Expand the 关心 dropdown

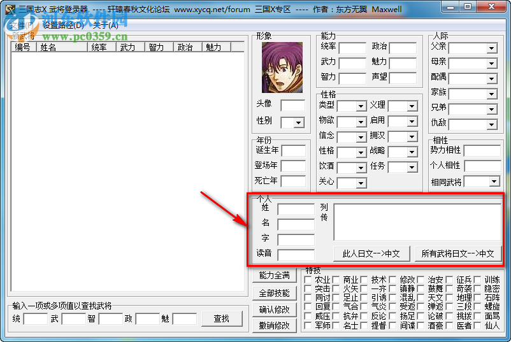(361, 183)
